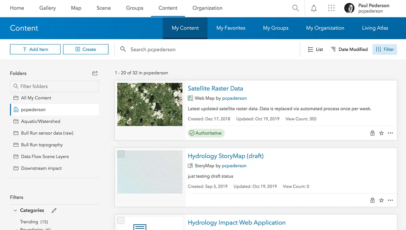Open the Organization menu item
This screenshot has height=230, width=406.
click(207, 8)
